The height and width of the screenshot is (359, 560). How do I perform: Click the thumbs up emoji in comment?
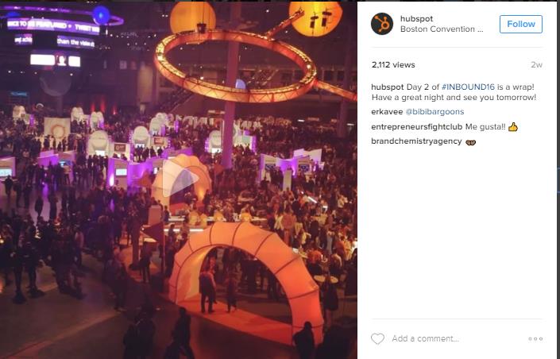coord(513,127)
